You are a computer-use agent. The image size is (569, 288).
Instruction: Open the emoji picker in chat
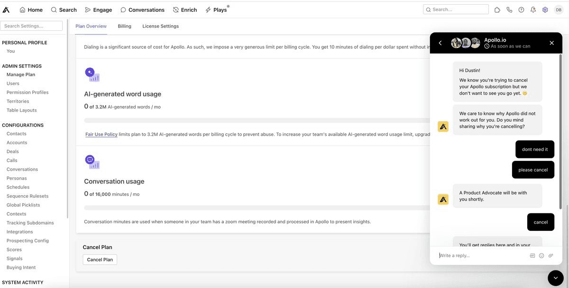[x=541, y=255]
